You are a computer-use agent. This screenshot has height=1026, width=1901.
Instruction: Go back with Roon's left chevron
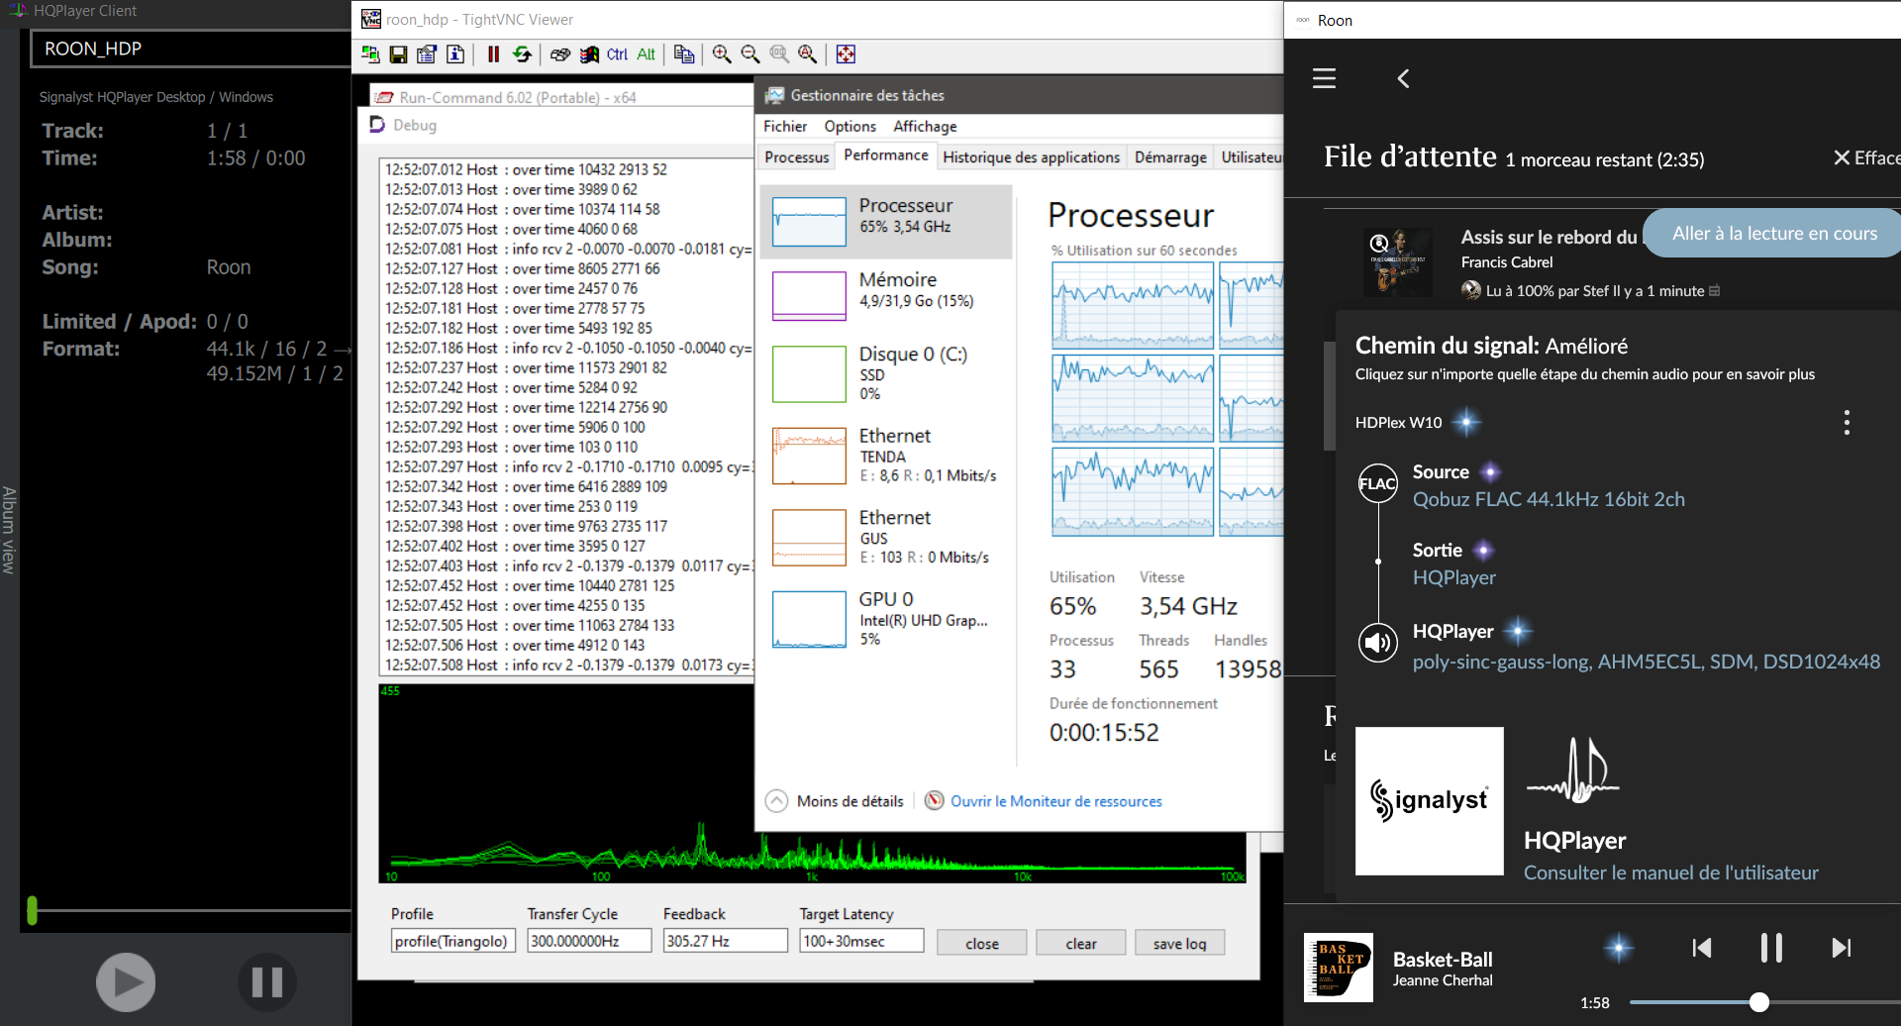pyautogui.click(x=1403, y=78)
